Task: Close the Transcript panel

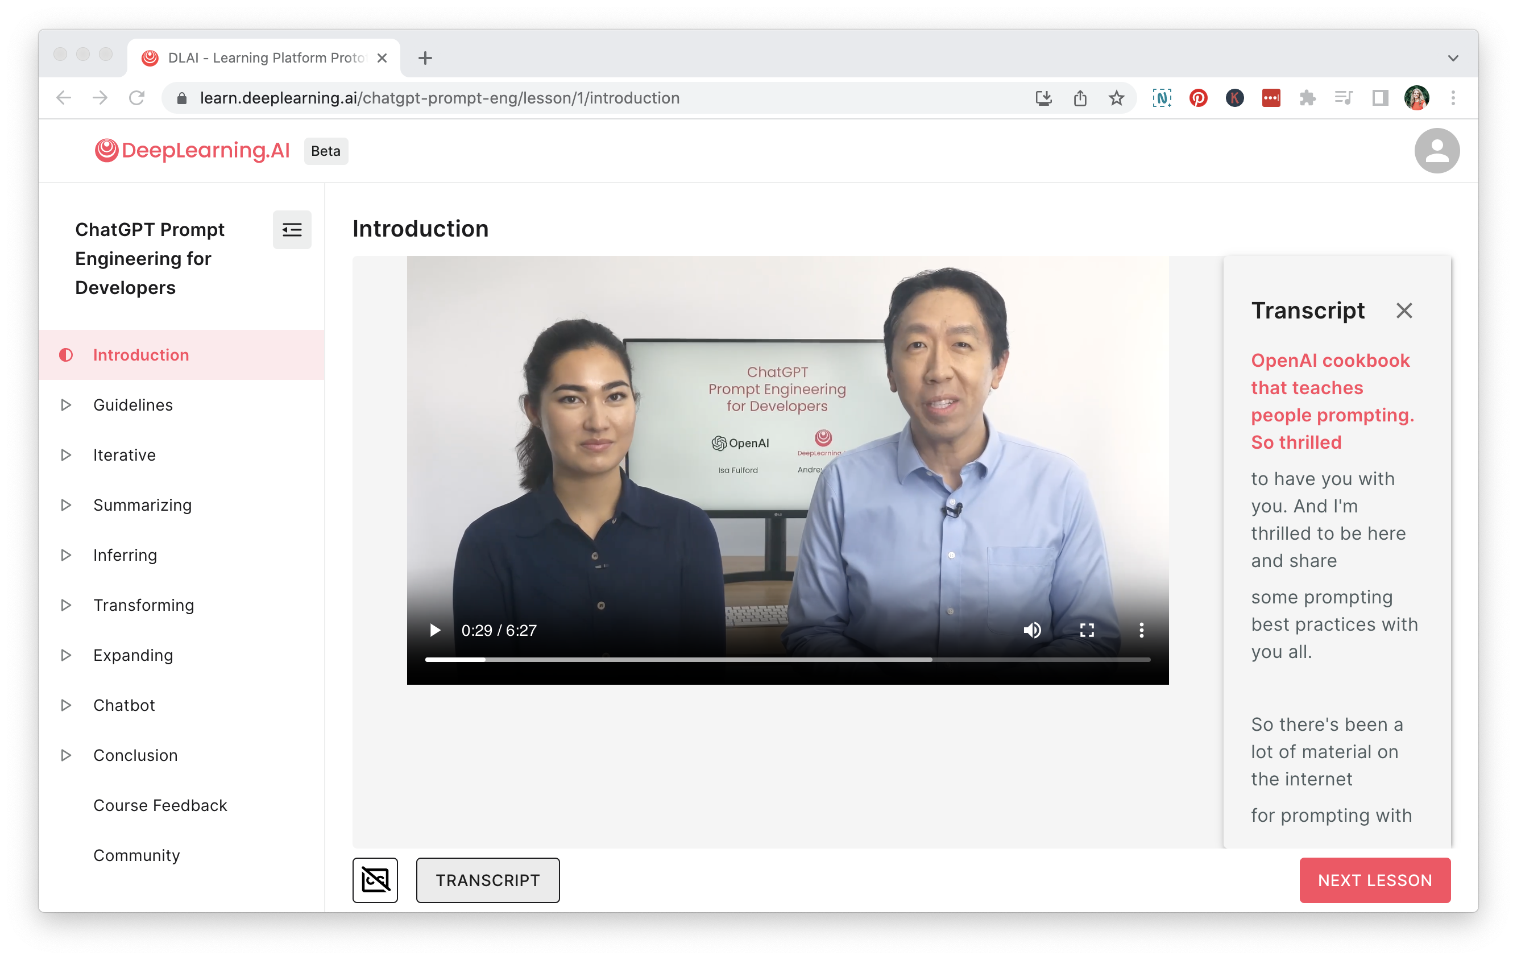Action: tap(1404, 311)
